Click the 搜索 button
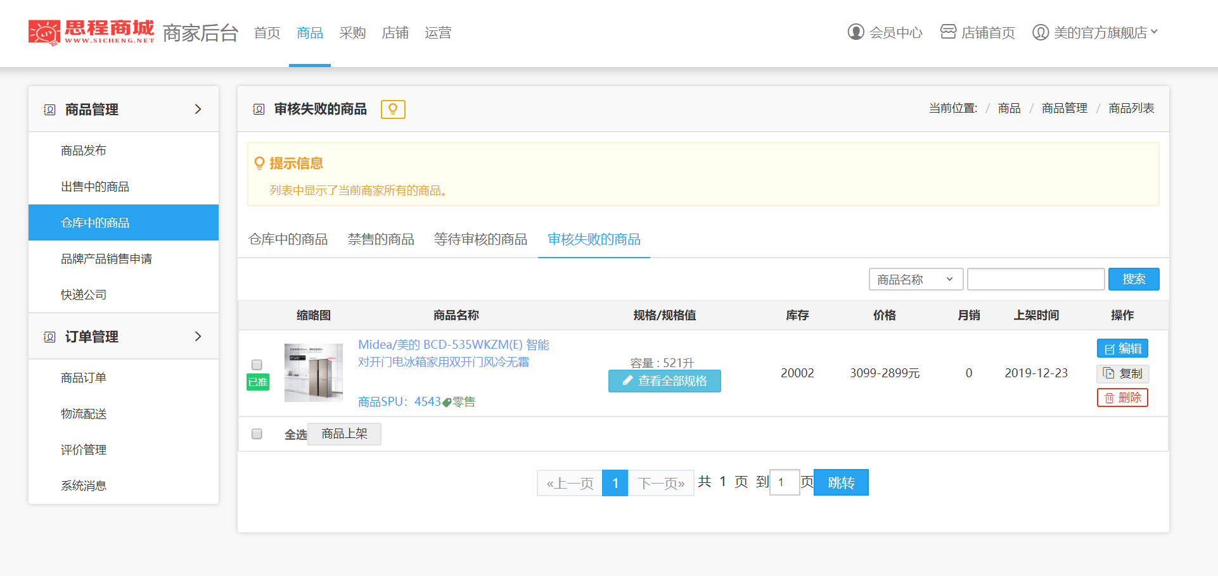The width and height of the screenshot is (1218, 576). (x=1134, y=279)
